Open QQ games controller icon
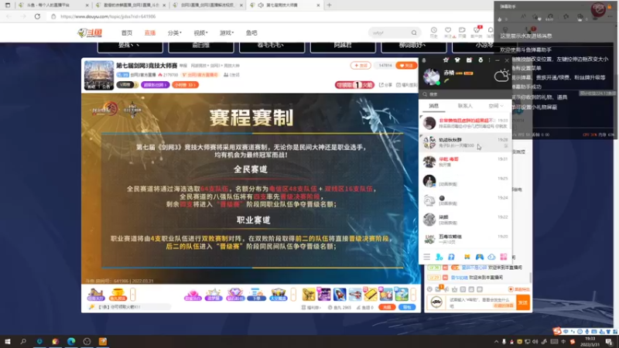This screenshot has height=348, width=619. (479, 257)
